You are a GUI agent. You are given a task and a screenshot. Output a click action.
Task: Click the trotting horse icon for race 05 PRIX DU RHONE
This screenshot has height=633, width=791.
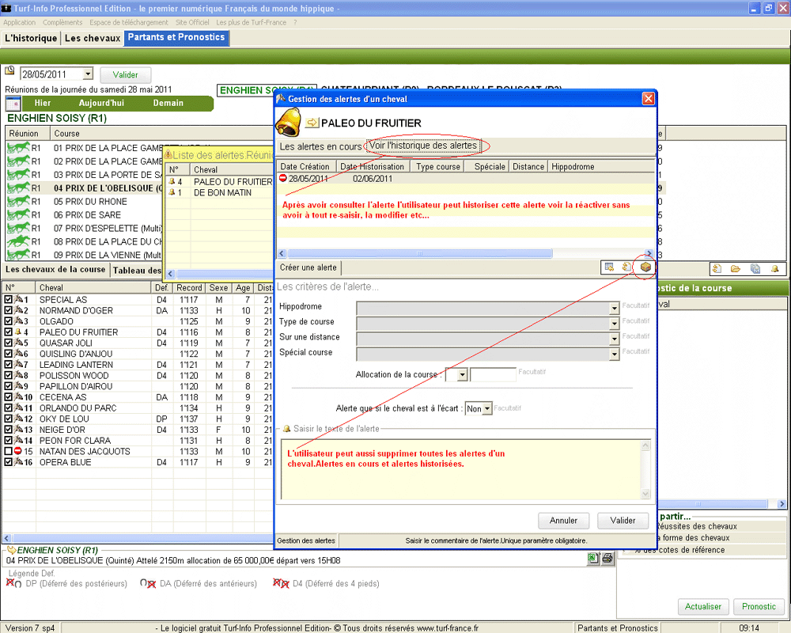click(x=19, y=201)
